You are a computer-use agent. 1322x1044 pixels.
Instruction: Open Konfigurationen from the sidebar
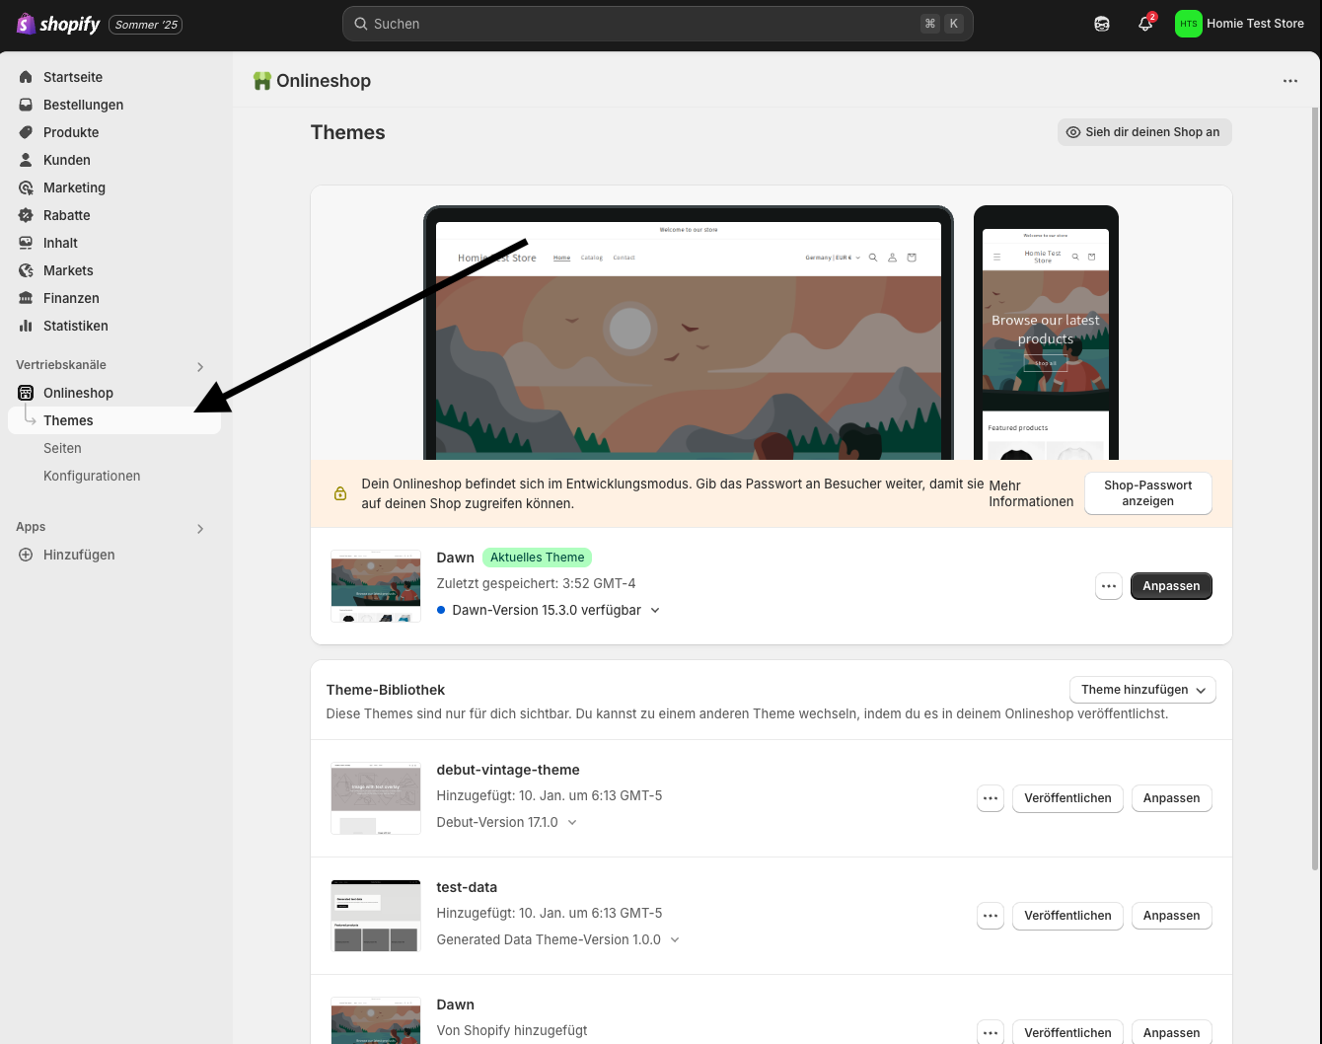(92, 476)
